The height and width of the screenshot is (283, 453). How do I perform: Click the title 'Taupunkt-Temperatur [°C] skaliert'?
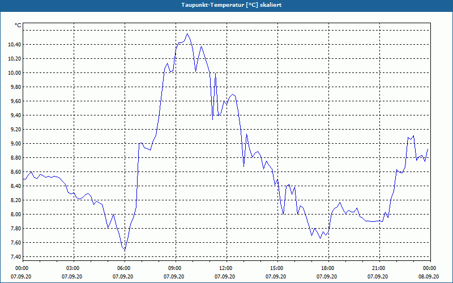(232, 5)
